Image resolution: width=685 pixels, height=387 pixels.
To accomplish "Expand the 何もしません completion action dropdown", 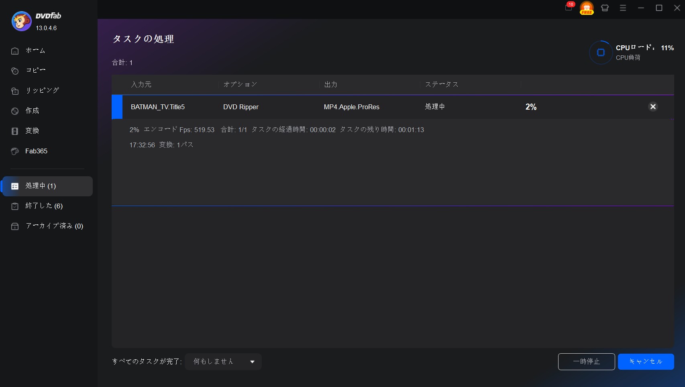I will coord(223,362).
